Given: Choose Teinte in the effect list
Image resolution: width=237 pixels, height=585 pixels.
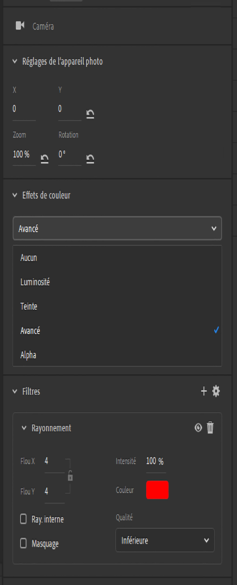Looking at the screenshot, I should point(28,307).
